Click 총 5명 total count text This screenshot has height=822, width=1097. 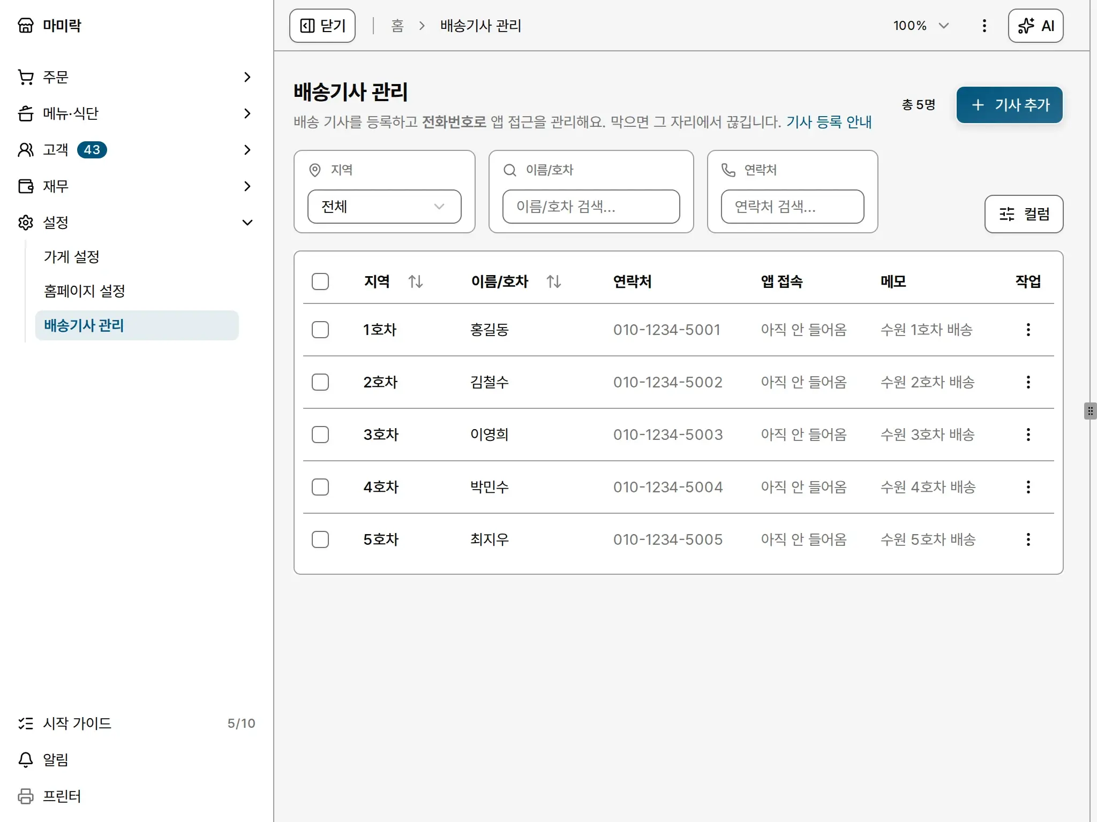(x=919, y=105)
